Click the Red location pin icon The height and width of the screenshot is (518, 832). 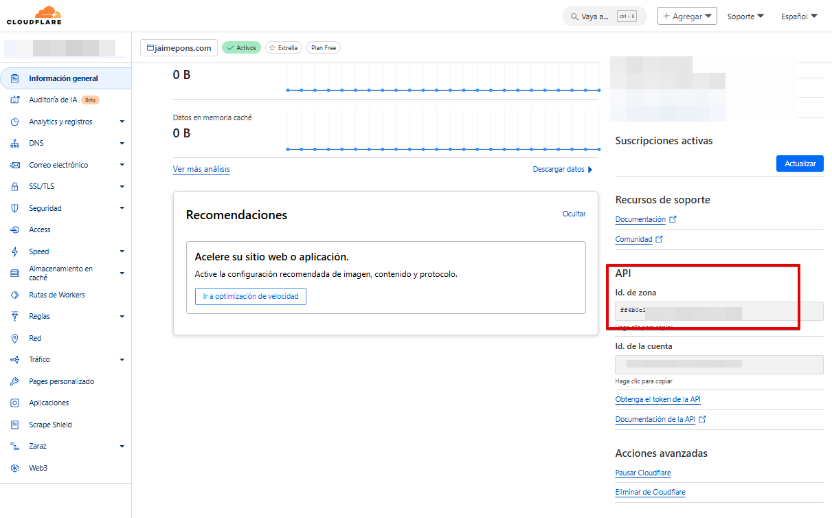pyautogui.click(x=15, y=339)
